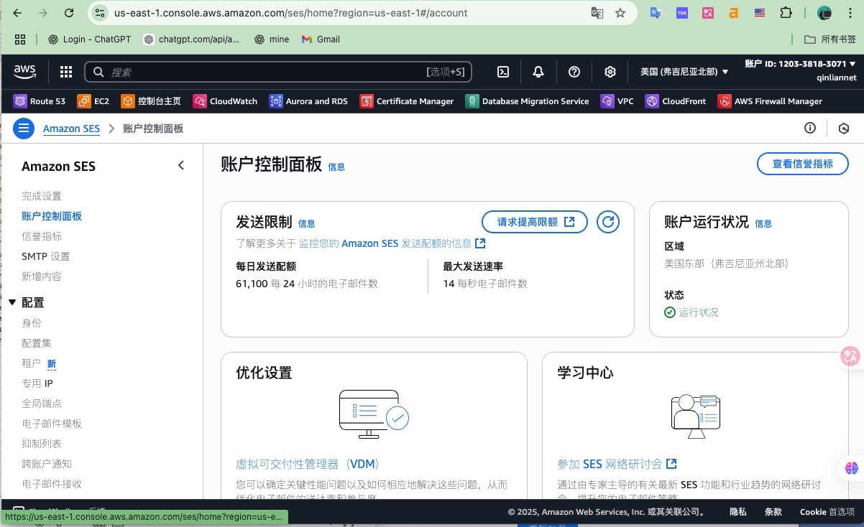Click the AWS logo home icon
This screenshot has width=864, height=527.
[24, 71]
